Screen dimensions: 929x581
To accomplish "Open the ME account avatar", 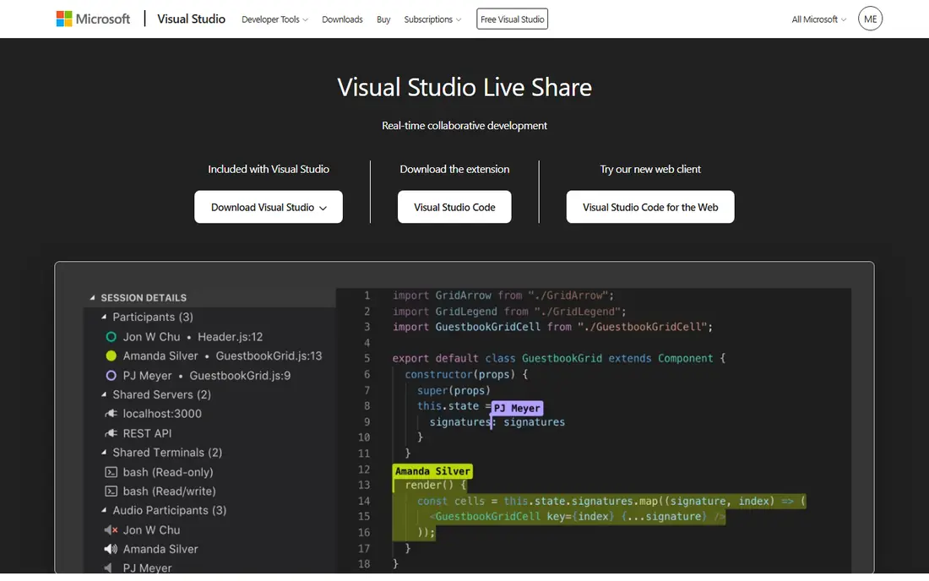I will pyautogui.click(x=870, y=19).
